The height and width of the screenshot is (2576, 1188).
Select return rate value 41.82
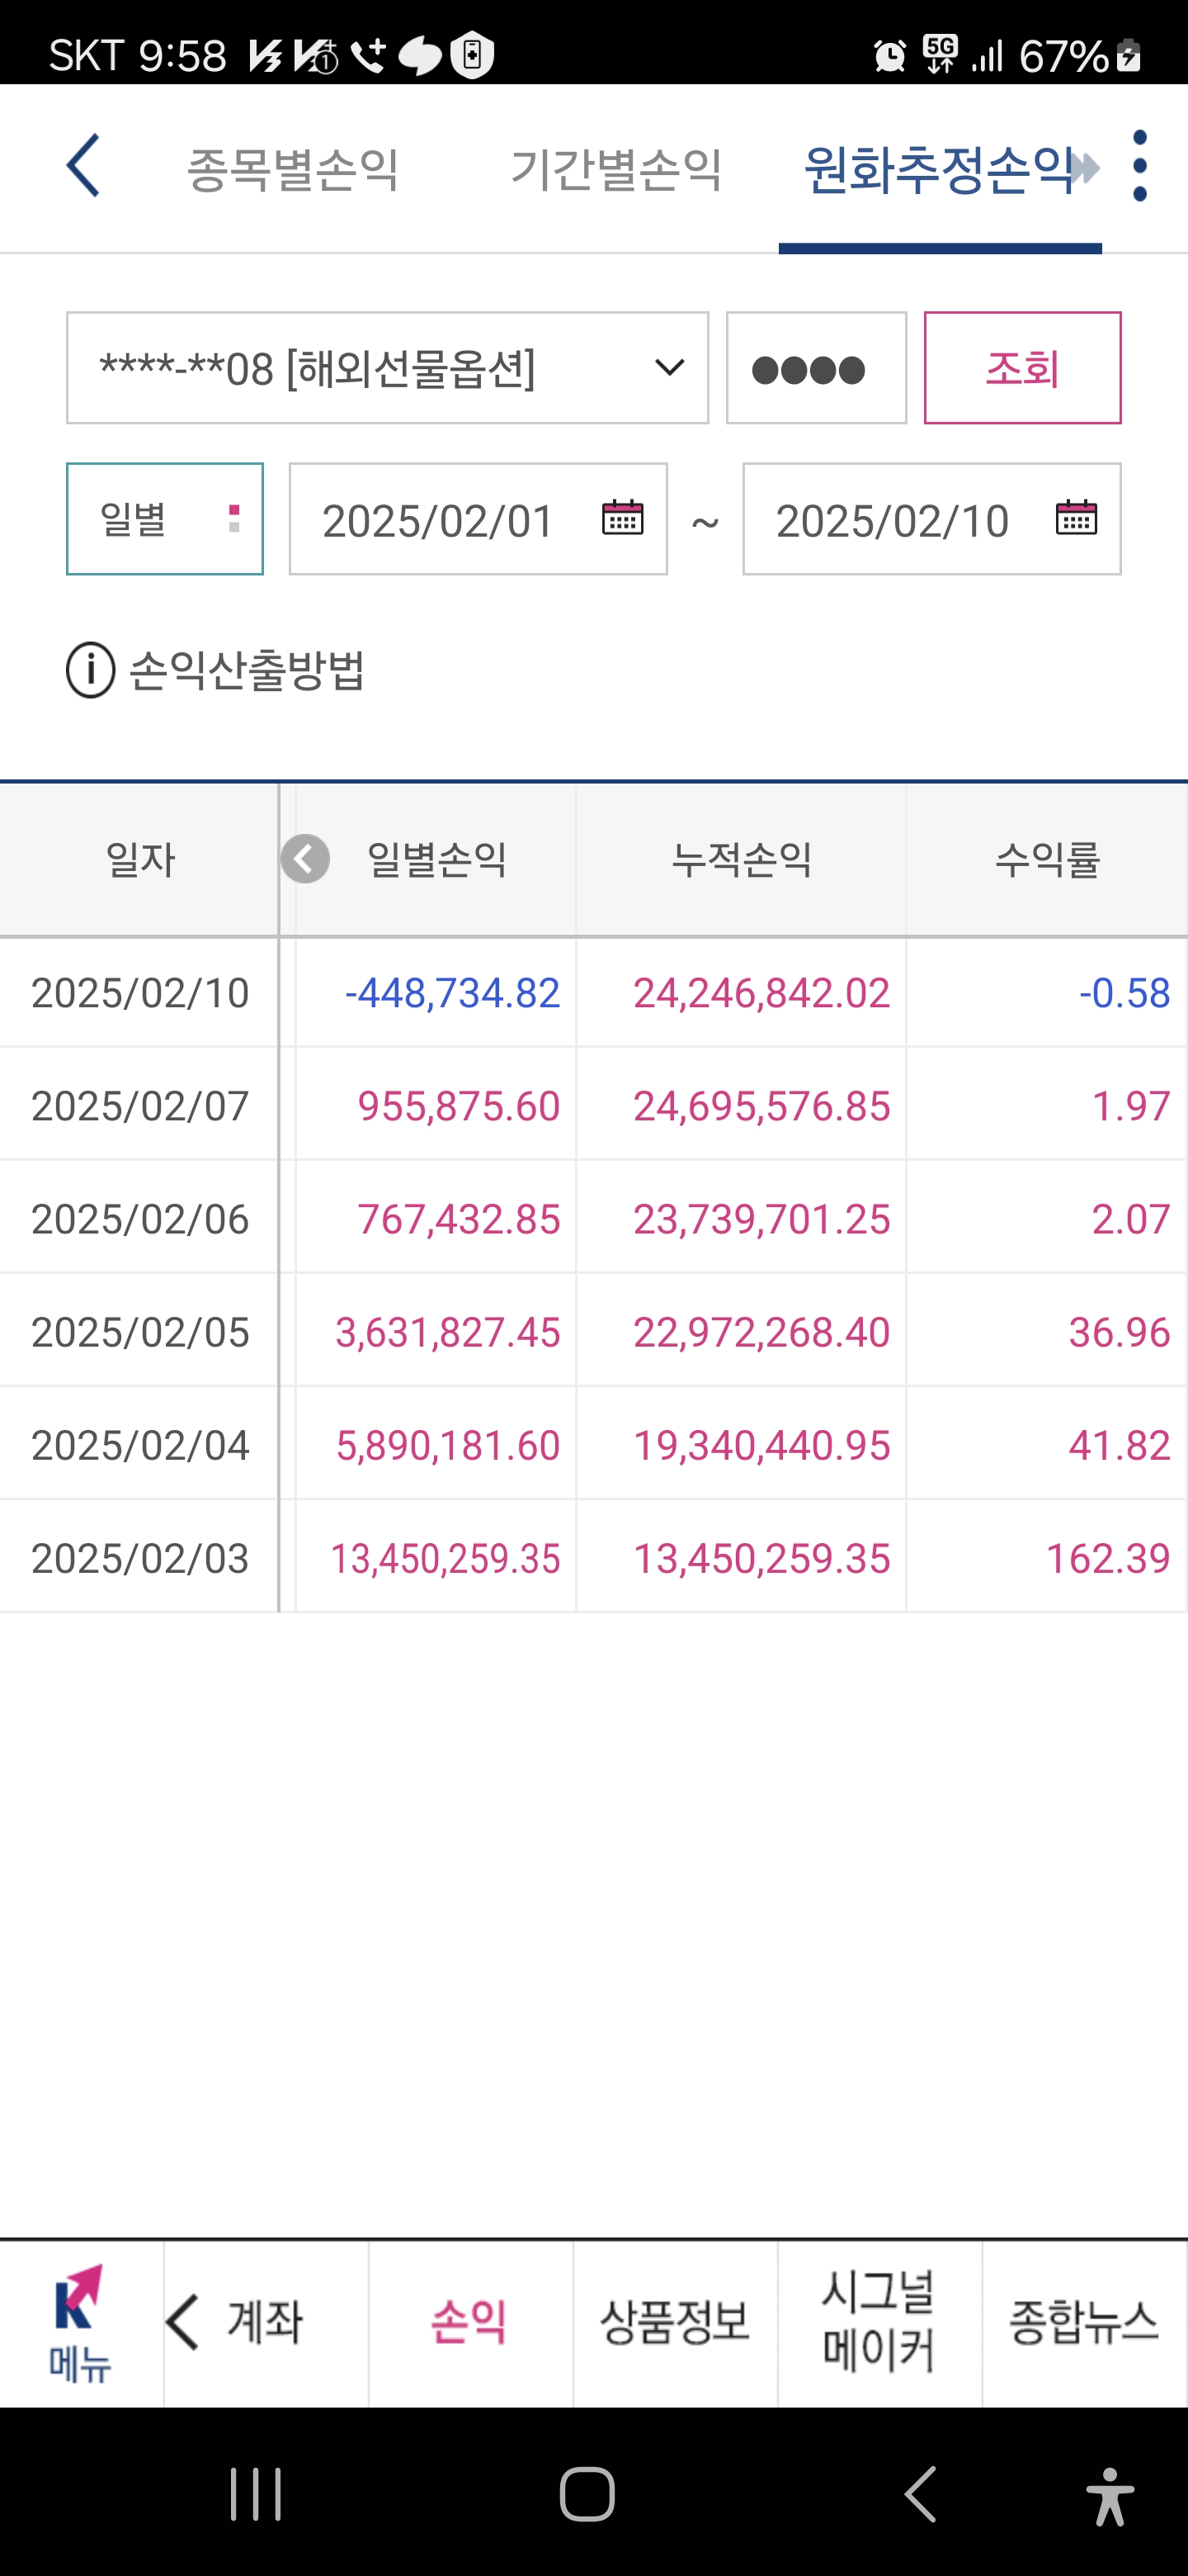pyautogui.click(x=1119, y=1445)
